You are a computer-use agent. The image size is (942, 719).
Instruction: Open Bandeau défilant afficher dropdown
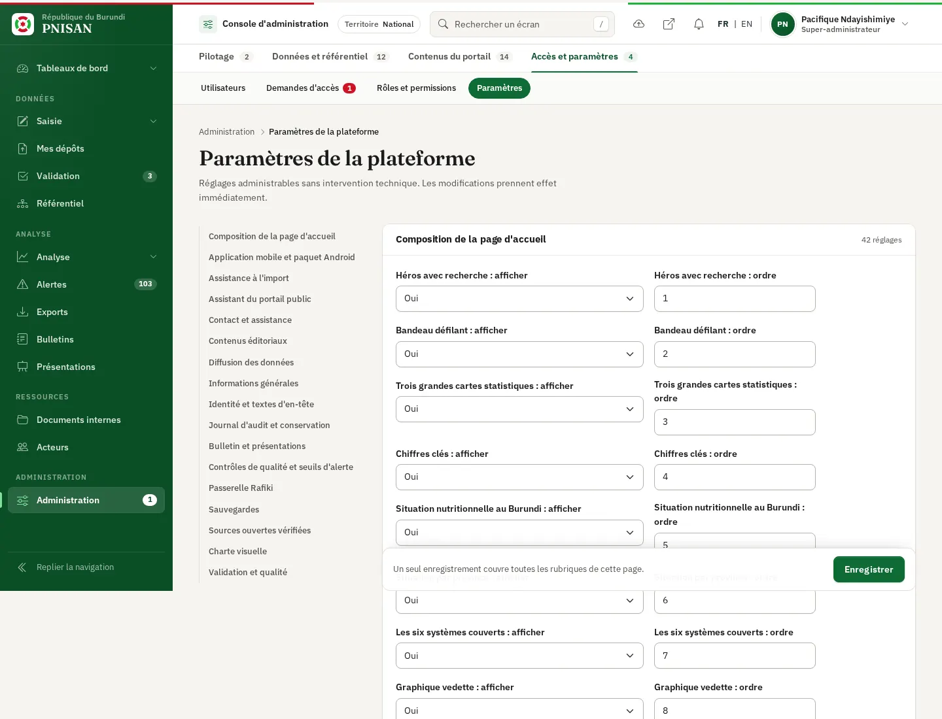[519, 354]
